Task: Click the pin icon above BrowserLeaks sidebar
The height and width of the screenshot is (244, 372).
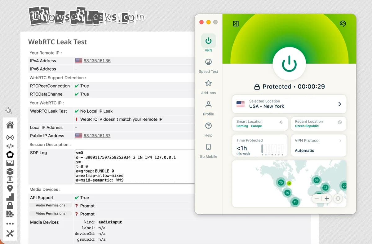Action: coord(9,111)
